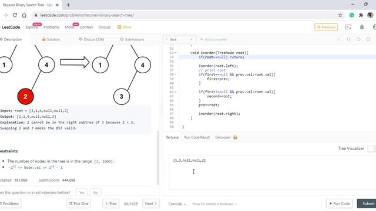The image size is (376, 211).
Task: Click the description panel scrollbar
Action: coord(158,158)
